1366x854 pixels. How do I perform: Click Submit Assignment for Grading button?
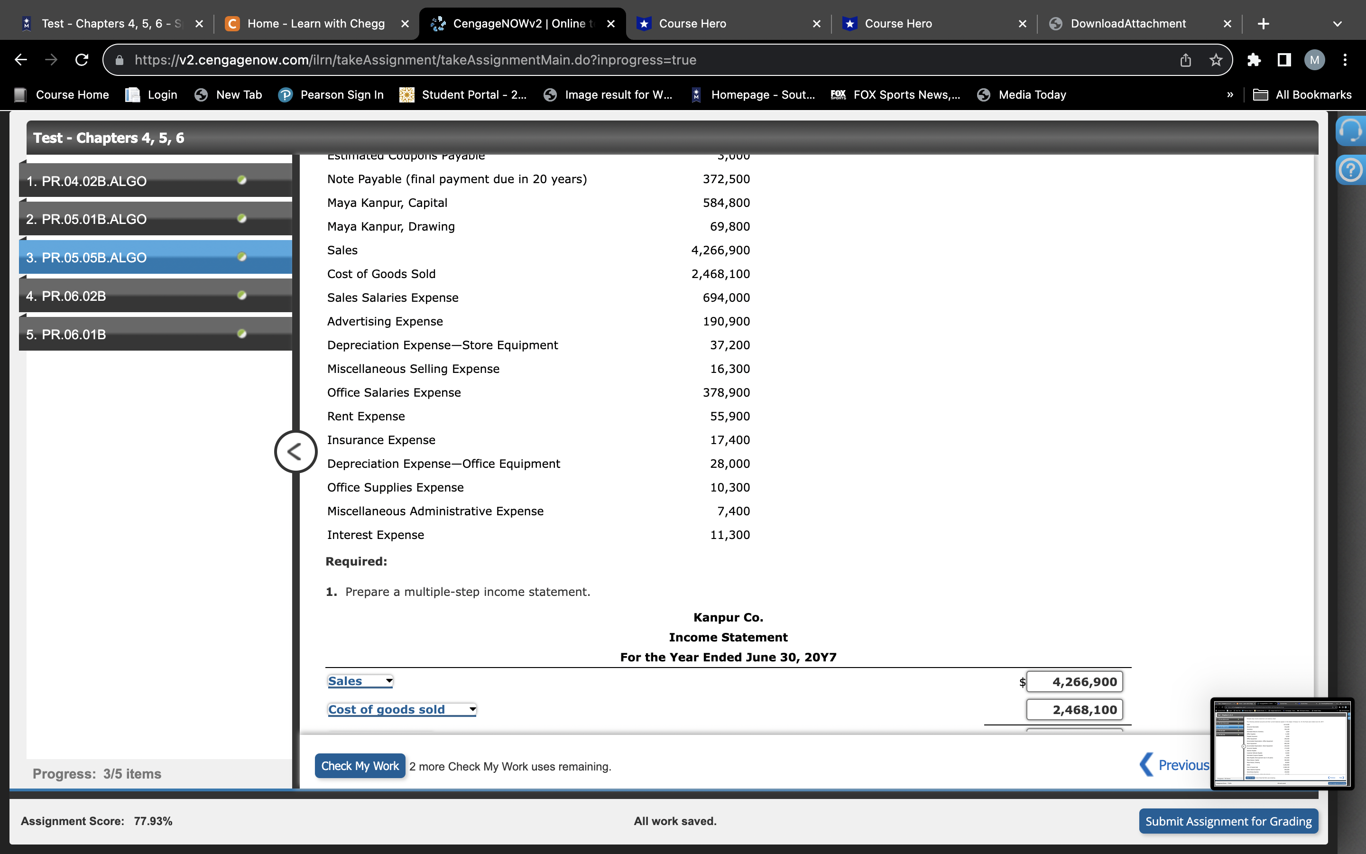coord(1228,821)
